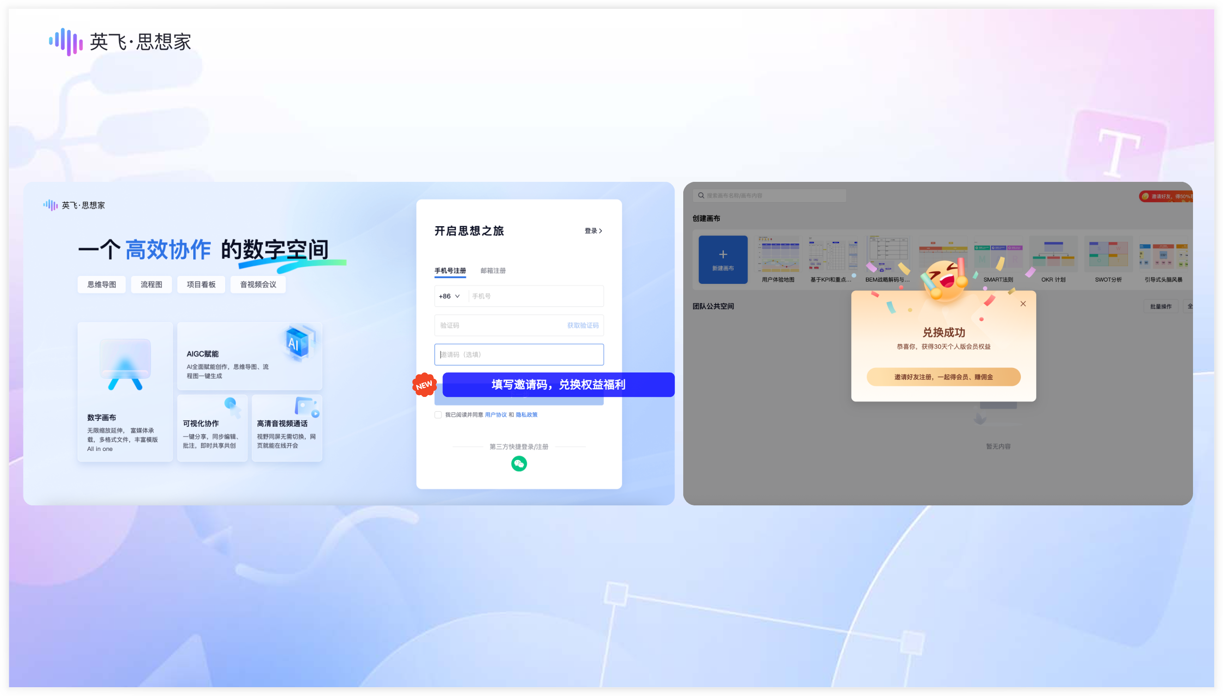
Task: Click the 创建画布 heading
Action: click(706, 218)
